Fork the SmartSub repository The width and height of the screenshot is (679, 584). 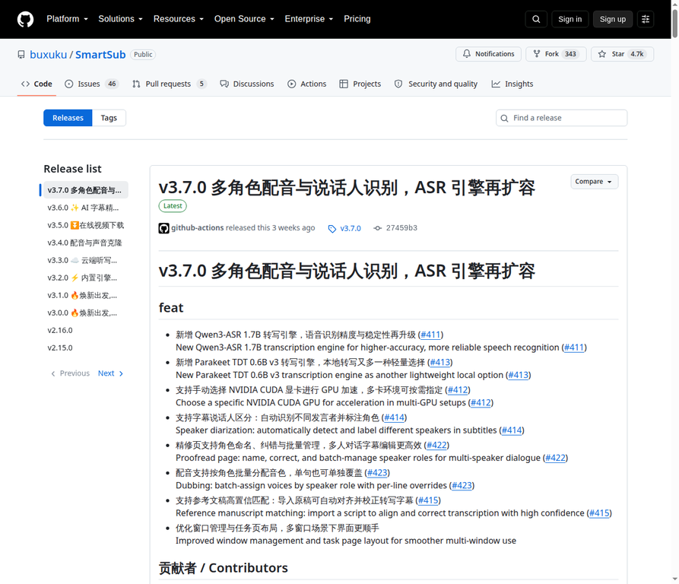tap(556, 54)
